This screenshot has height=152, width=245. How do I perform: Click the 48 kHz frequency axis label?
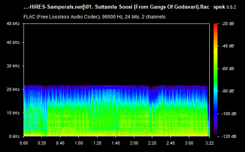point(13,24)
